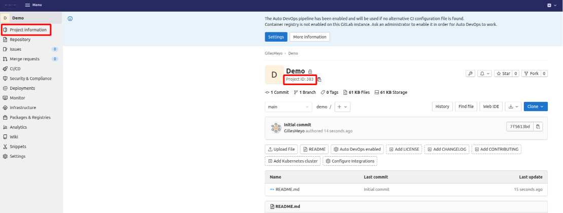Image resolution: width=563 pixels, height=213 pixels.
Task: Click the README button
Action: 314,149
